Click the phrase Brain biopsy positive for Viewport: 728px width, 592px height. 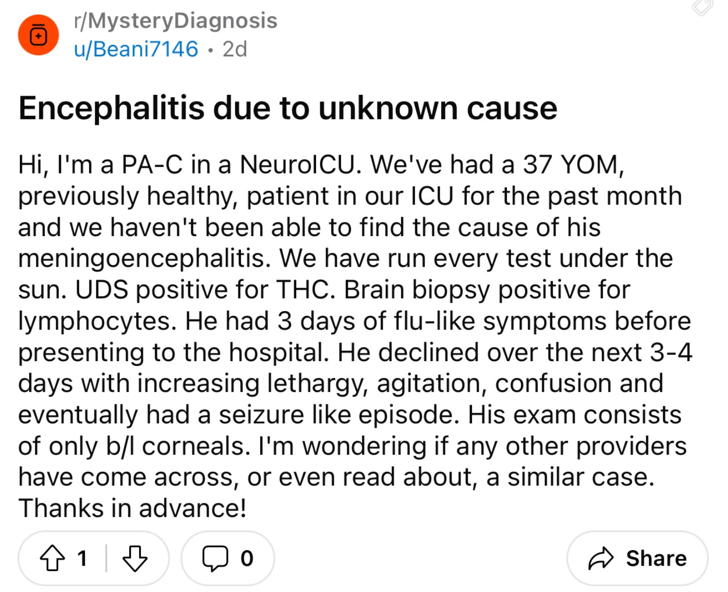tap(487, 290)
